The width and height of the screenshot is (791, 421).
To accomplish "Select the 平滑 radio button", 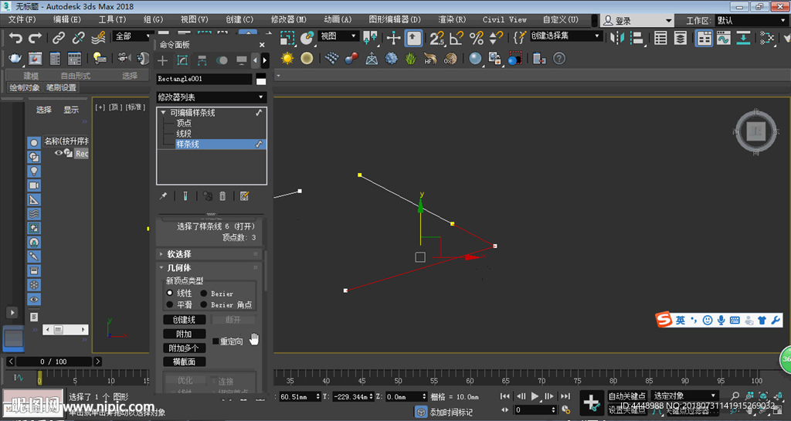I will pyautogui.click(x=170, y=304).
